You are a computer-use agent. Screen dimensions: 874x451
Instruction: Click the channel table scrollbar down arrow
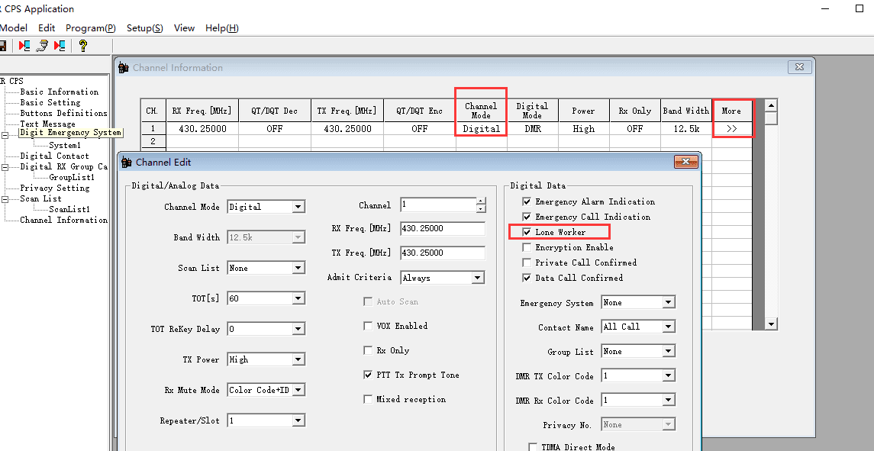tap(771, 324)
